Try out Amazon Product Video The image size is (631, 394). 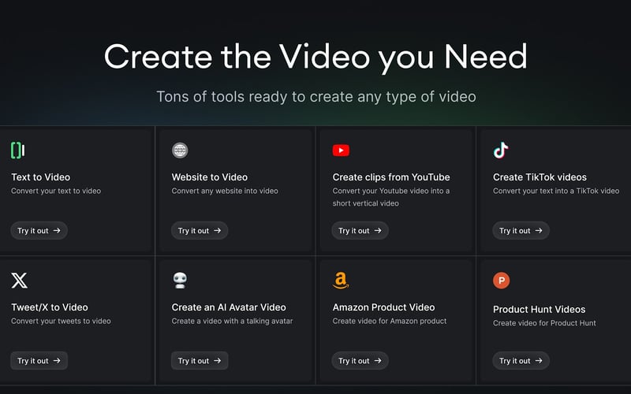pos(360,361)
